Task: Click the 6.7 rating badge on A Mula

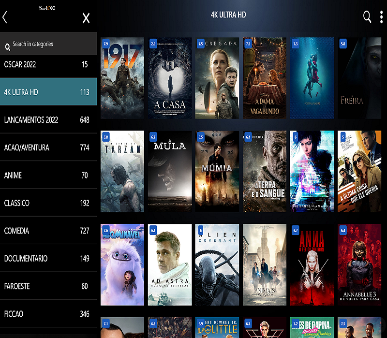Action: 153,137
